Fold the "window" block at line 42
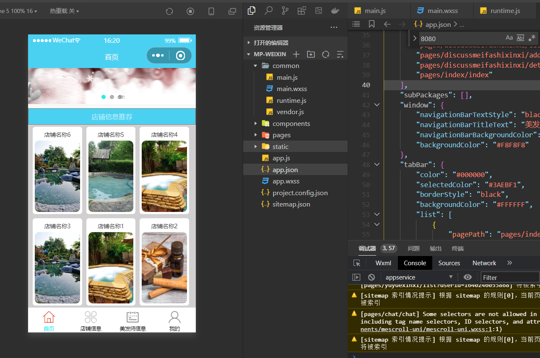Screen dimensions: 540x358 tap(377, 105)
